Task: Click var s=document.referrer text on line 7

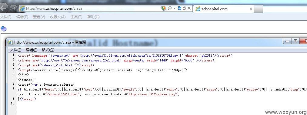Action: [54, 85]
